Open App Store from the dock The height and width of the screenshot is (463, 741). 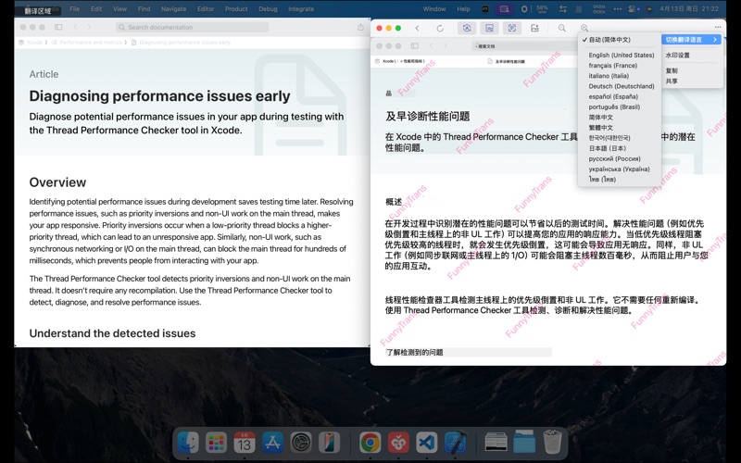tap(272, 443)
